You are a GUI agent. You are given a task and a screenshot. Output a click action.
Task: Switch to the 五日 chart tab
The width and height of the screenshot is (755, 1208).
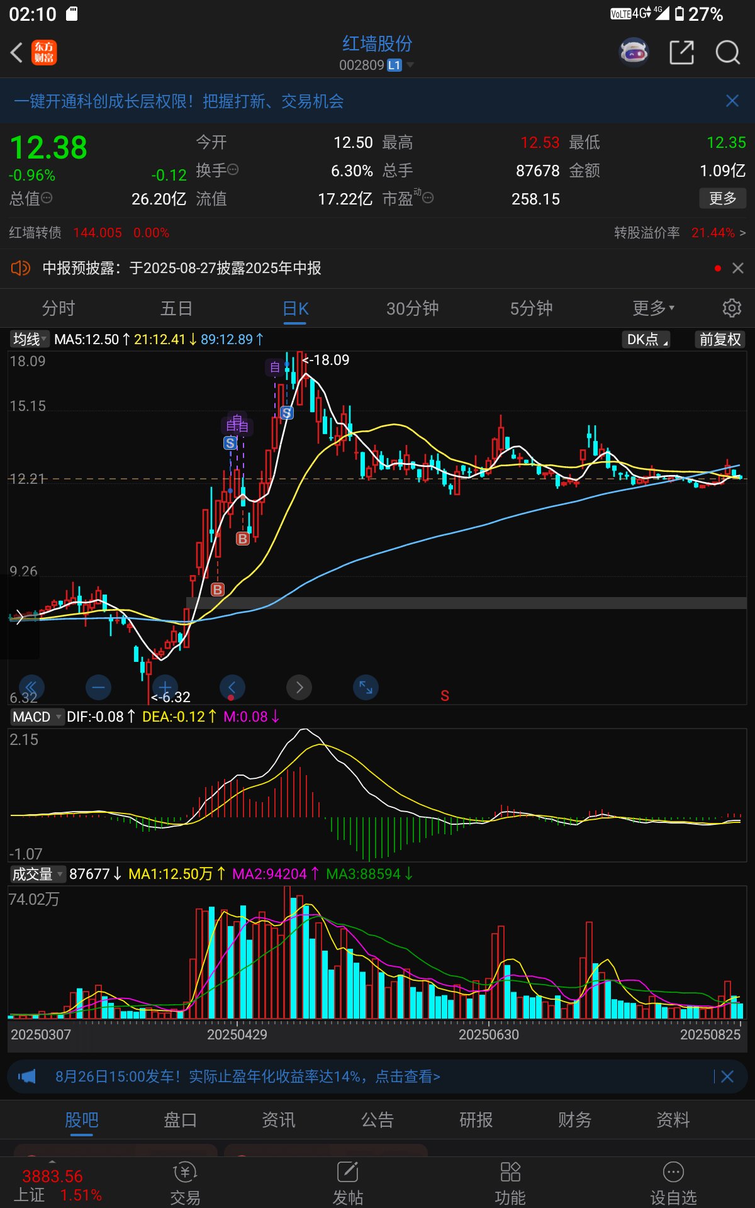click(176, 308)
